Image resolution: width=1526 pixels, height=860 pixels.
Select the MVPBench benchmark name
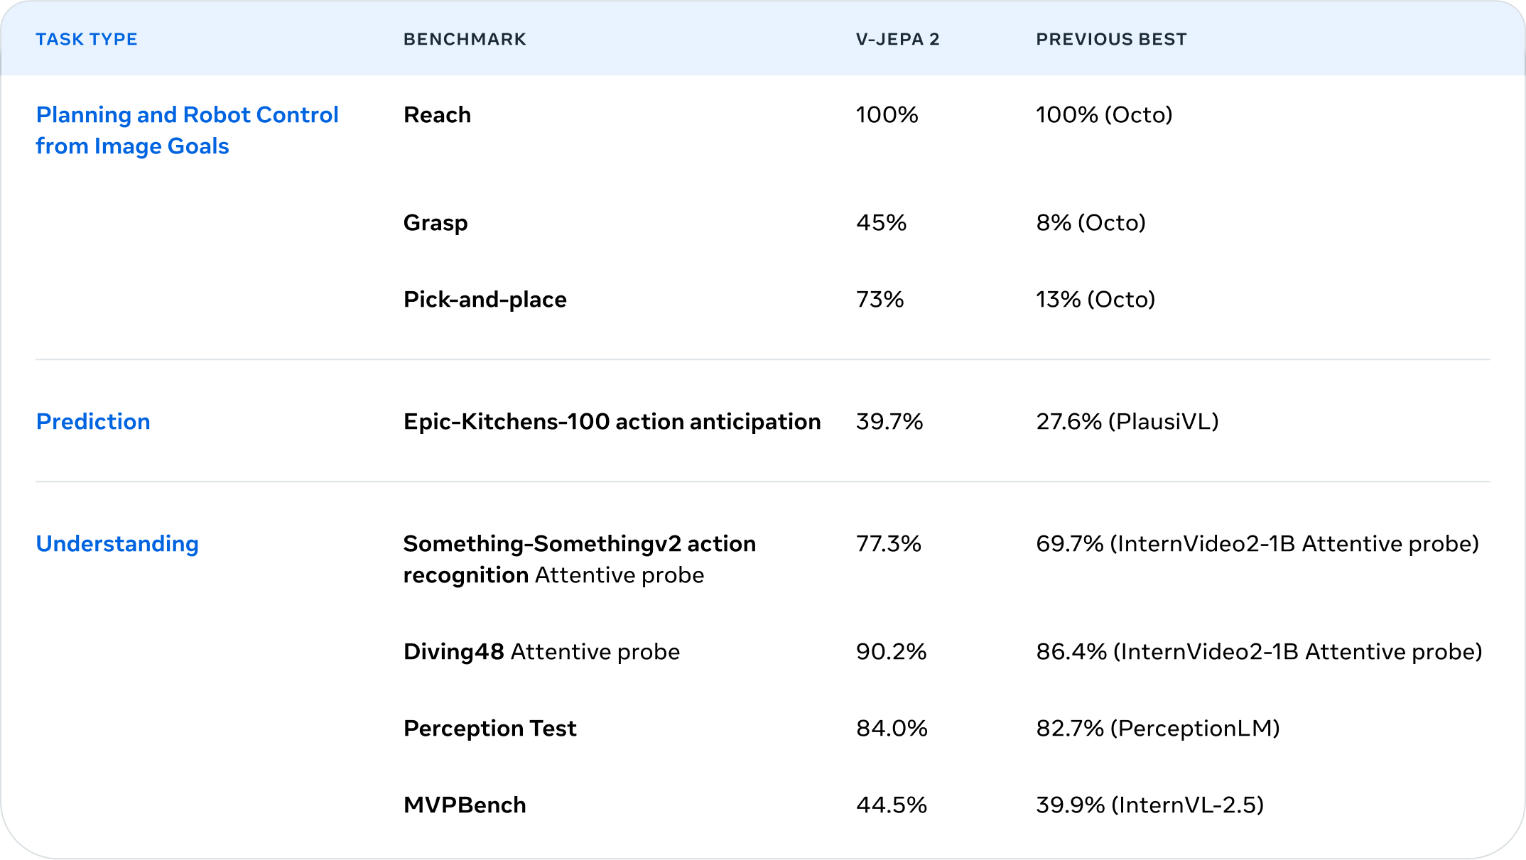(465, 805)
